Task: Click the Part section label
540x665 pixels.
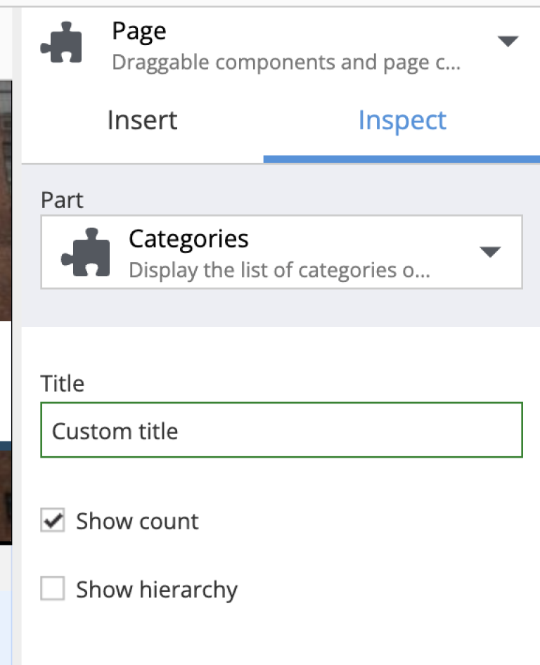Action: pyautogui.click(x=62, y=200)
